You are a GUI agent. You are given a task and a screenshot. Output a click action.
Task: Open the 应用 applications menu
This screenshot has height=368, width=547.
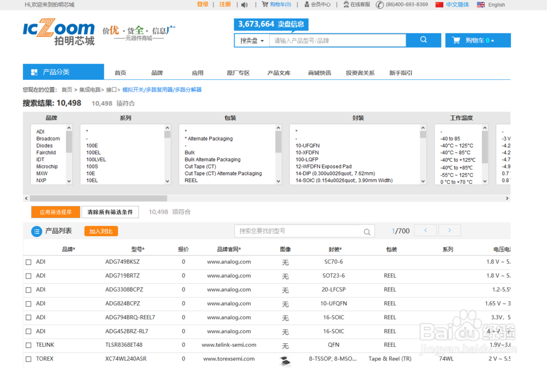197,73
